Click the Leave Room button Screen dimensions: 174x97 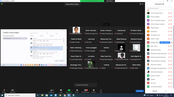(x=139, y=91)
